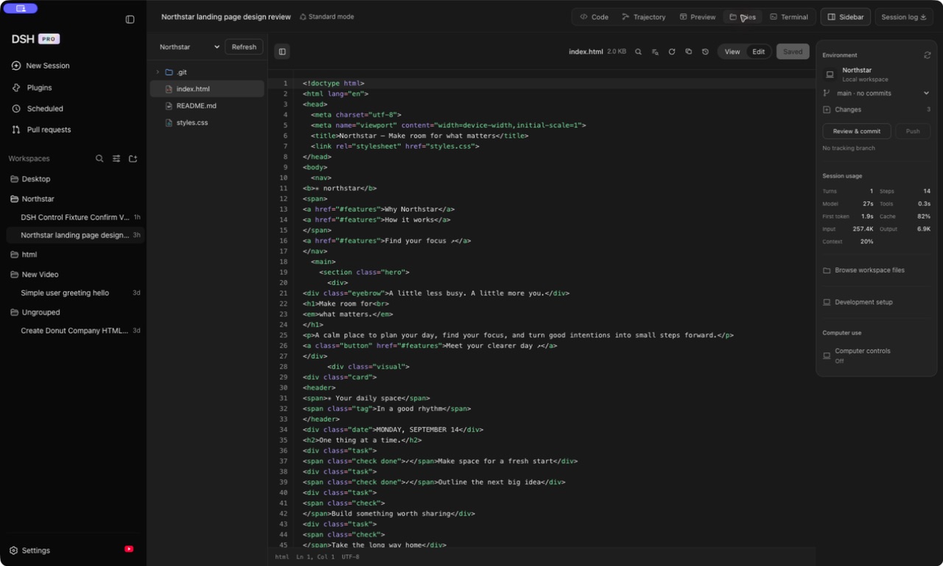This screenshot has height=566, width=943.
Task: Switch to the Code tab
Action: click(x=594, y=17)
